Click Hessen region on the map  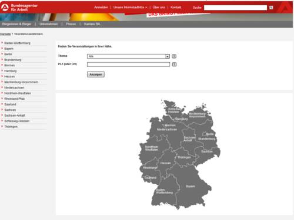tap(165, 163)
